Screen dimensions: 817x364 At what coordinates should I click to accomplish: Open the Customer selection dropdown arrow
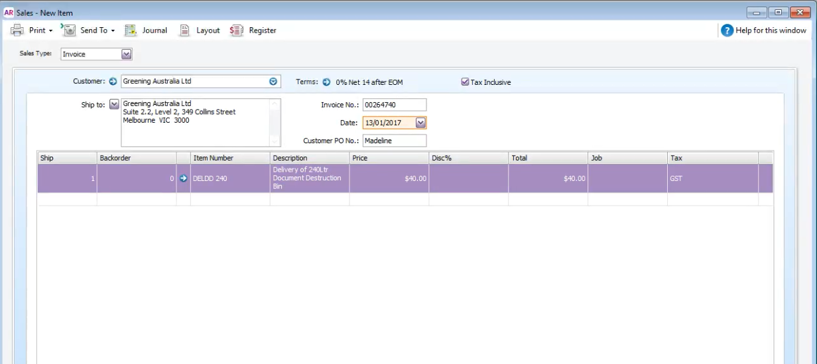[x=273, y=82]
